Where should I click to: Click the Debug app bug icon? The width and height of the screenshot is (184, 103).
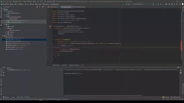tap(153, 4)
